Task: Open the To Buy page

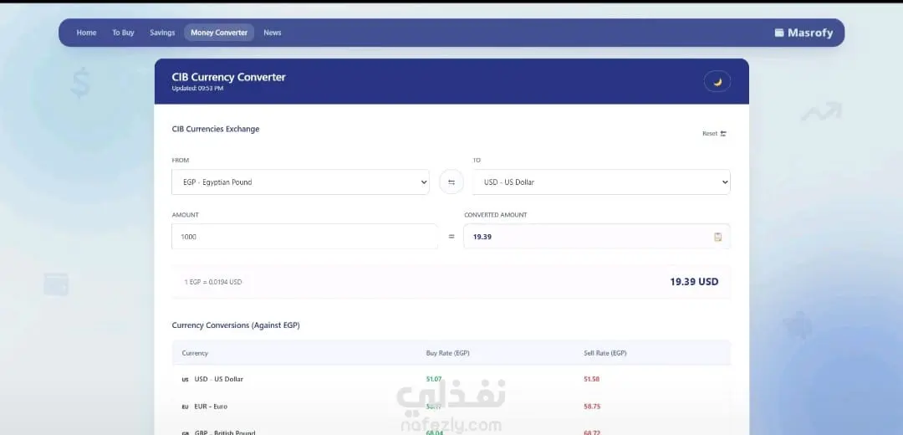Action: (x=123, y=33)
